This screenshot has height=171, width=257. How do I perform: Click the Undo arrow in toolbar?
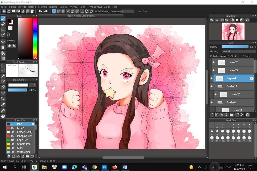(x=40, y=11)
